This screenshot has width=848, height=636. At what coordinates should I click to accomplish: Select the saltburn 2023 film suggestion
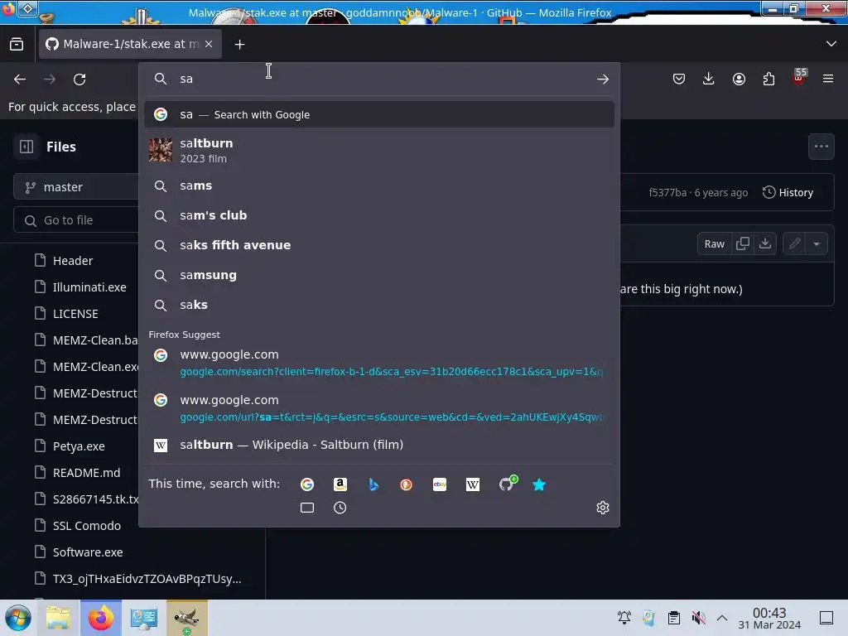click(378, 151)
